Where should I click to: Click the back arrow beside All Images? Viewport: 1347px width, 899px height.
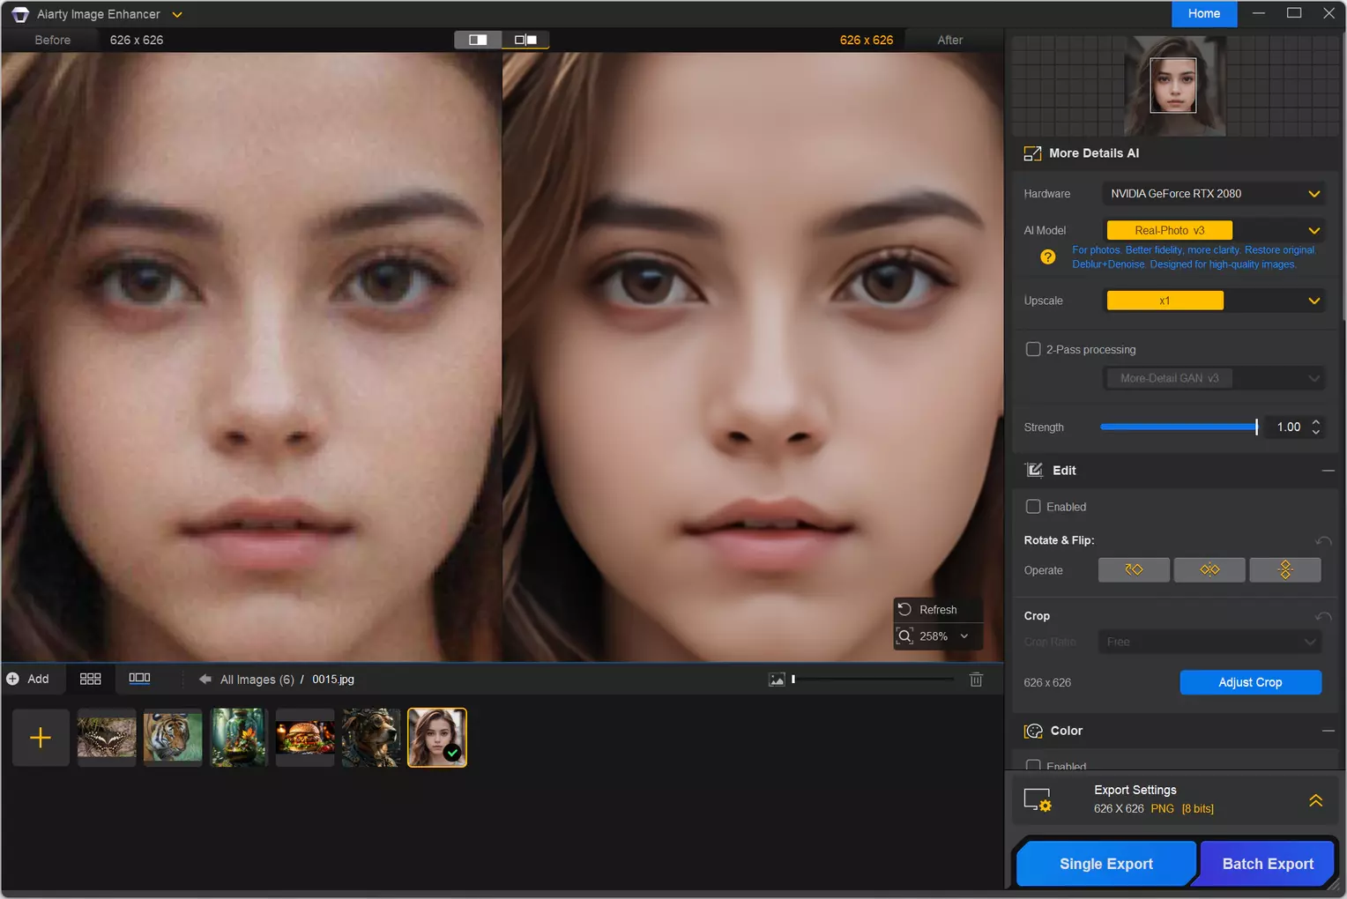[x=205, y=680]
